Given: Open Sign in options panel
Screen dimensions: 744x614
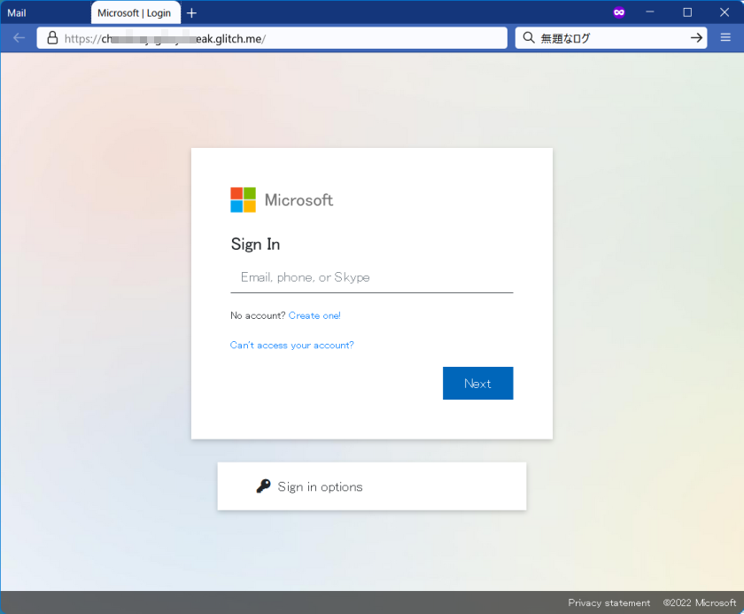Looking at the screenshot, I should coord(371,486).
